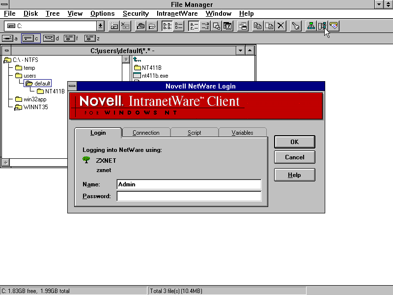Viewport: 393px width, 295px height.
Task: Switch to the Connection tab
Action: (146, 133)
